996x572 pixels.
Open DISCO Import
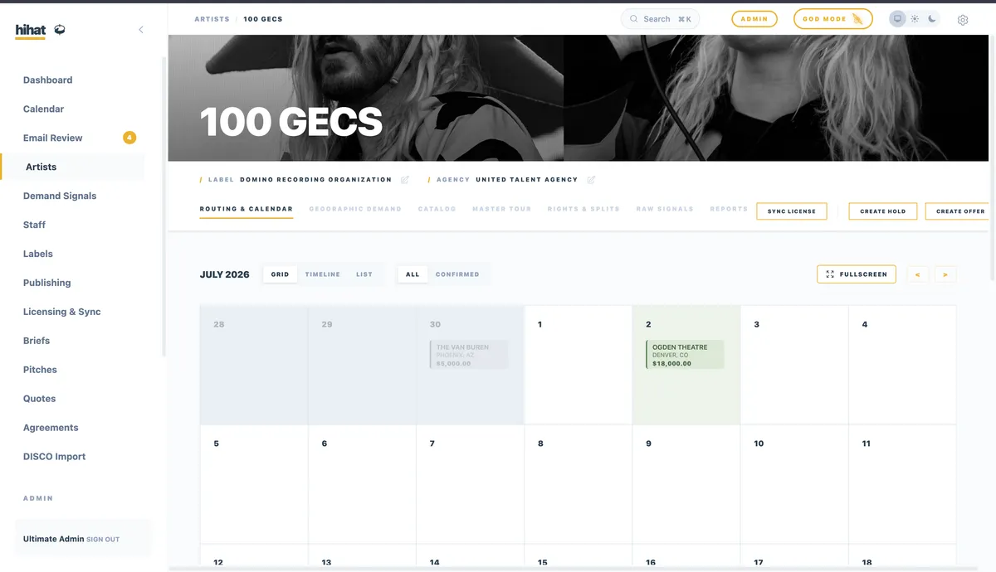point(54,458)
